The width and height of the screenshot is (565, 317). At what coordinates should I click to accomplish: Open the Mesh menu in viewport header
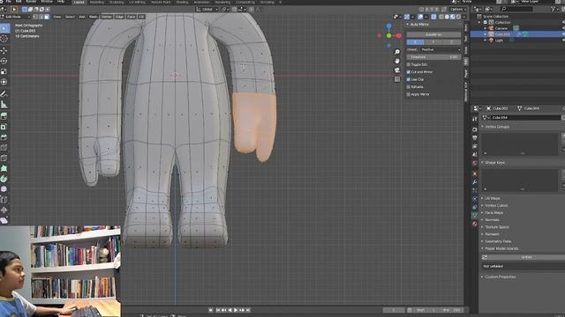94,17
